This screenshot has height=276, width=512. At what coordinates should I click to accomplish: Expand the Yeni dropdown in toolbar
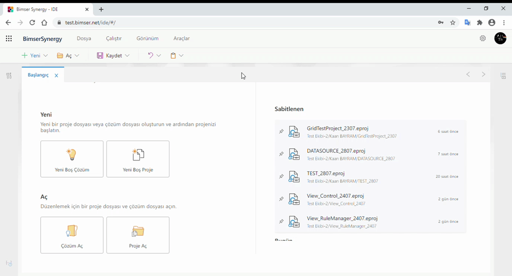point(46,56)
